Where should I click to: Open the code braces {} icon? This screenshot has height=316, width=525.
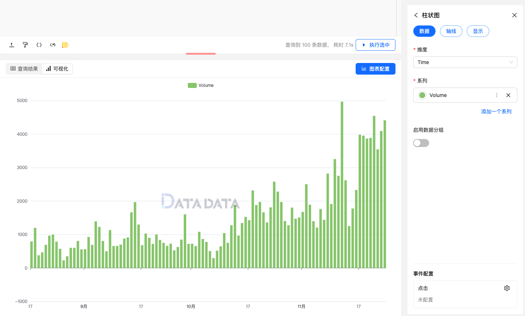(39, 45)
